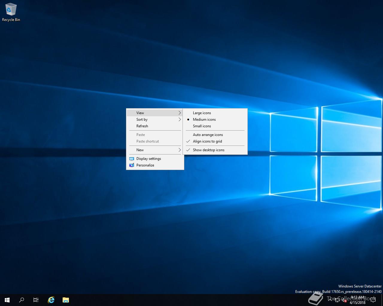Select the Recycle Bin desktop icon
This screenshot has width=383, height=306.
(x=11, y=12)
